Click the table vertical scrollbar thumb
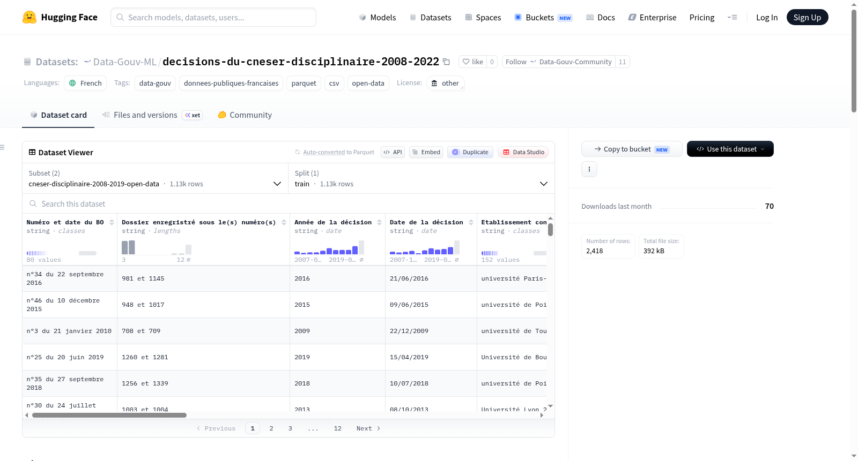Image resolution: width=858 pixels, height=461 pixels. 550,230
